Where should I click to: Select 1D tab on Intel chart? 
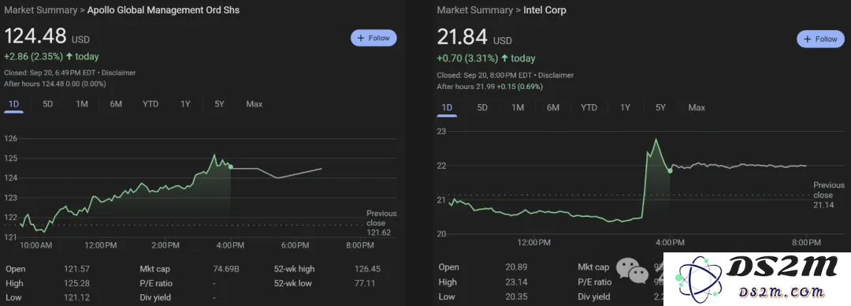click(x=447, y=107)
